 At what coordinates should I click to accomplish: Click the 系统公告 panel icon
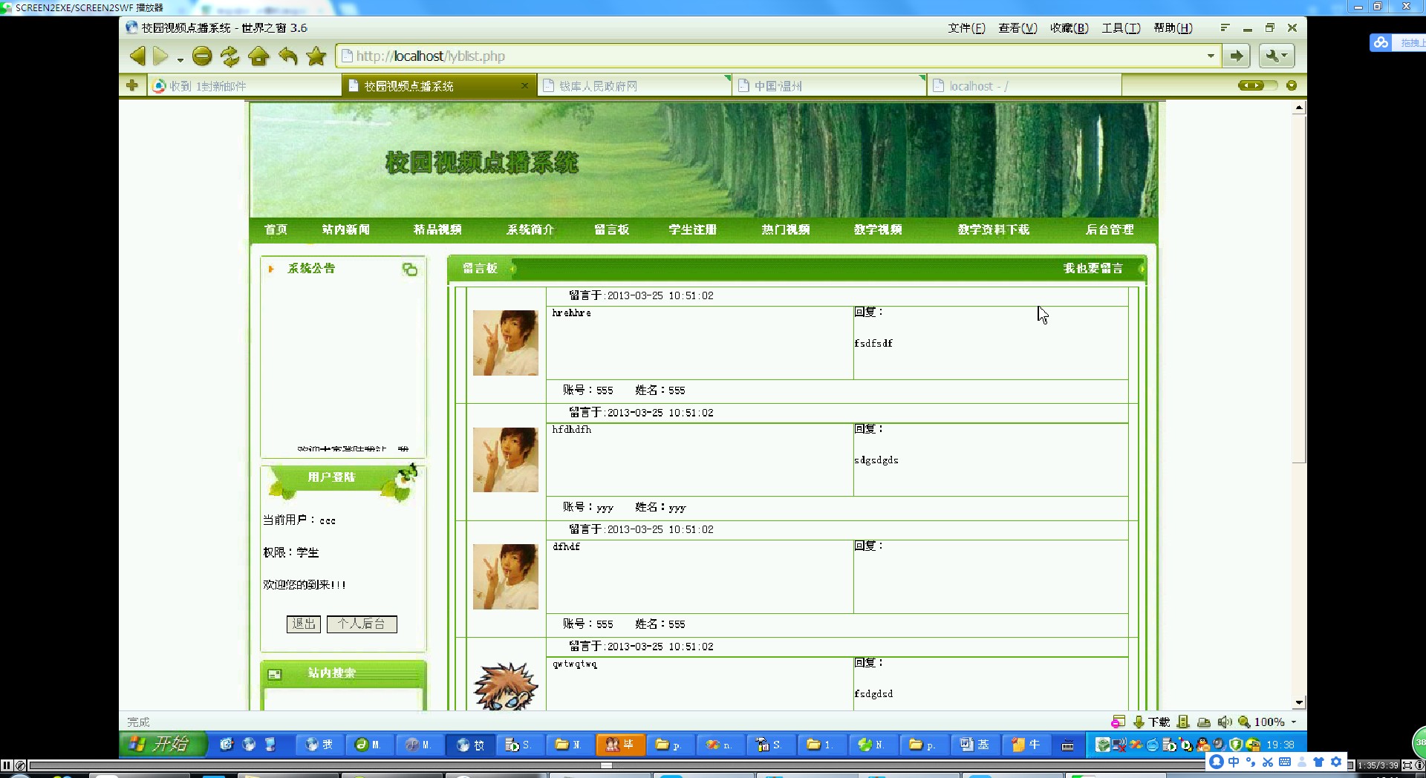click(x=409, y=269)
